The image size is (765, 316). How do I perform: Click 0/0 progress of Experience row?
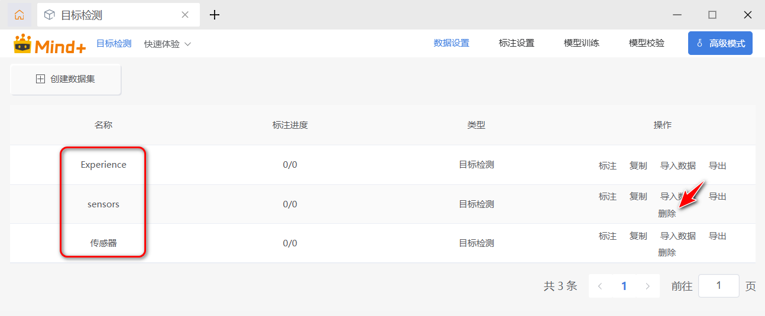(x=290, y=165)
